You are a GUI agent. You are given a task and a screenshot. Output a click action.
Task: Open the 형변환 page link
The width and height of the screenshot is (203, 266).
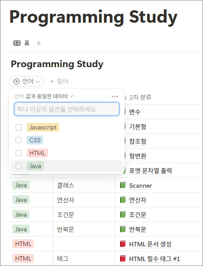(138, 156)
